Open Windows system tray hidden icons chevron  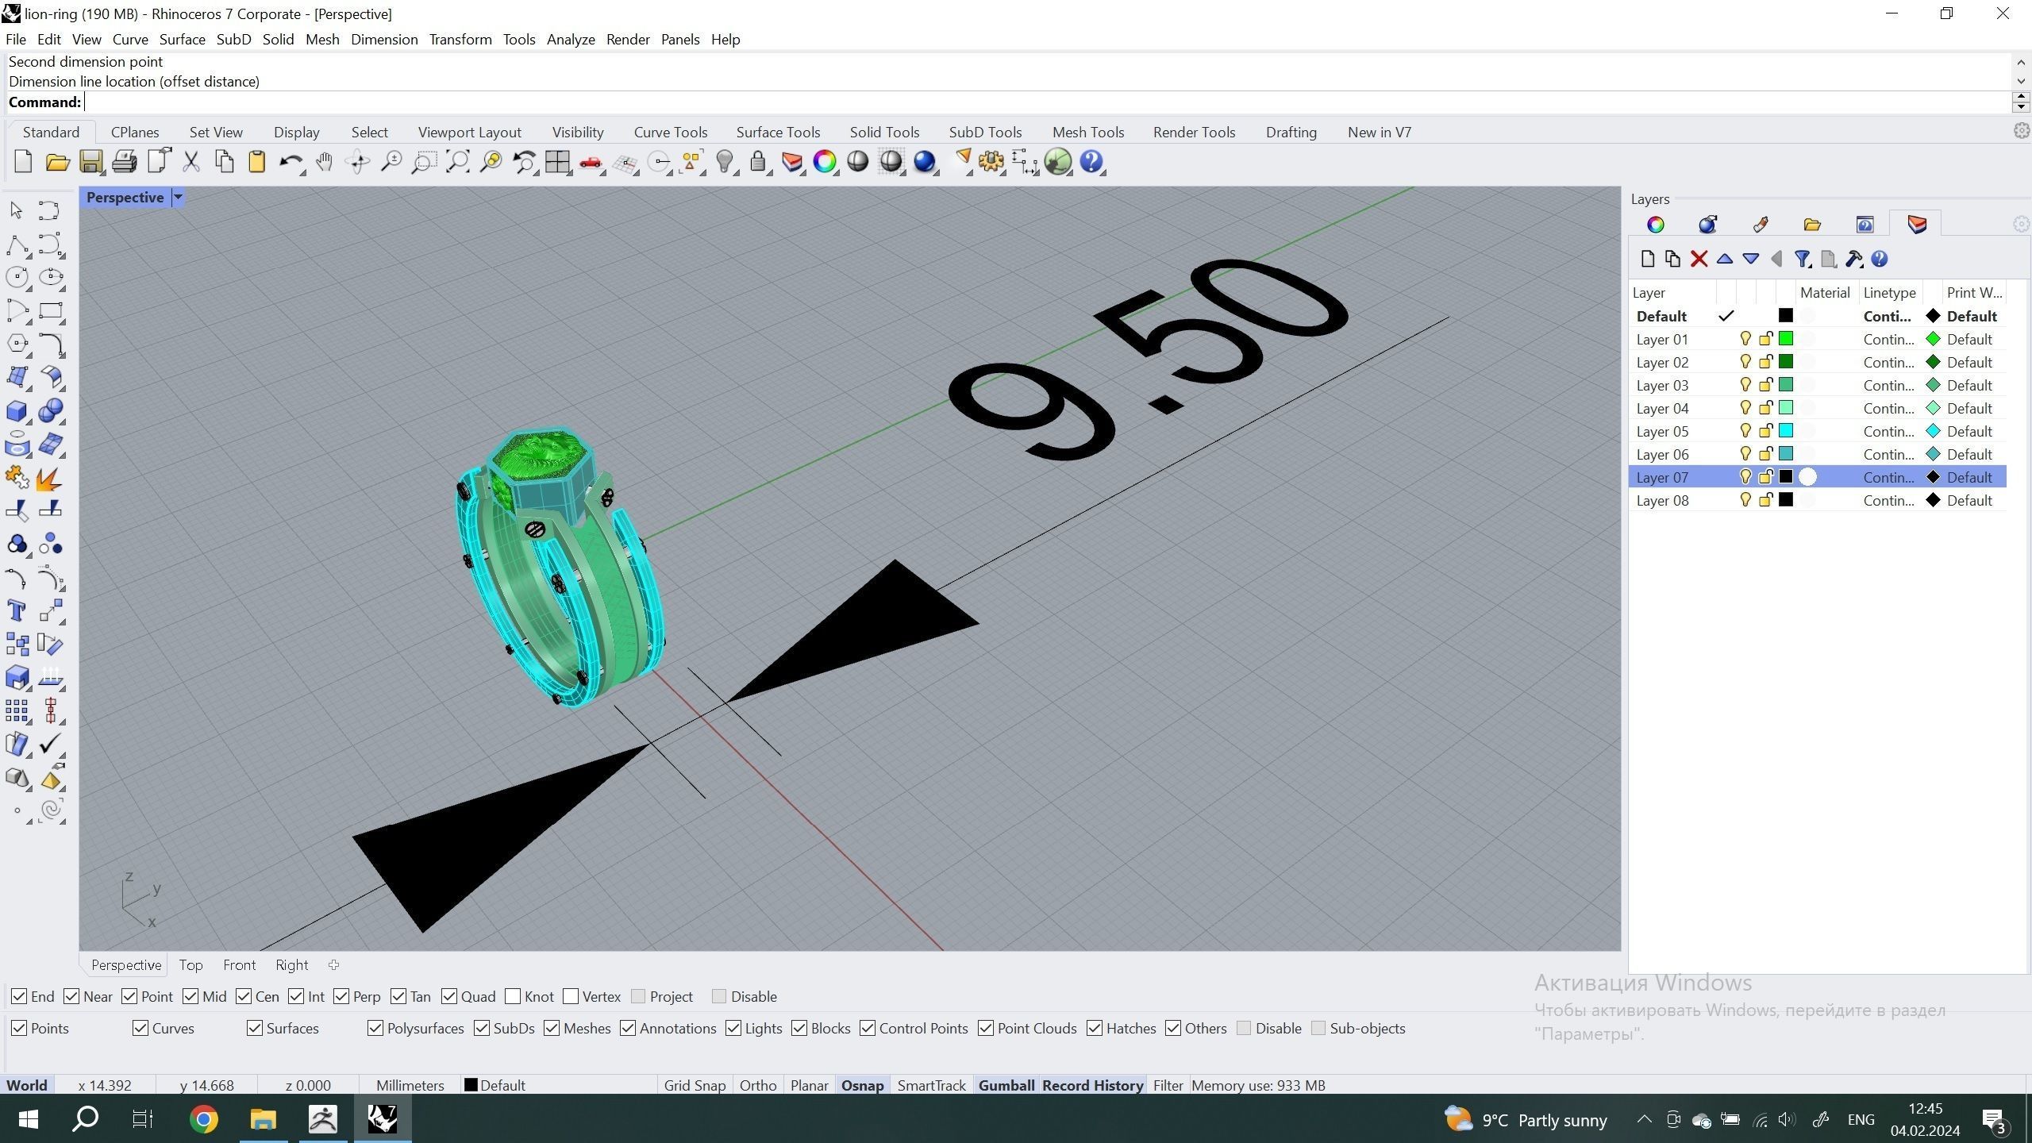click(1644, 1120)
